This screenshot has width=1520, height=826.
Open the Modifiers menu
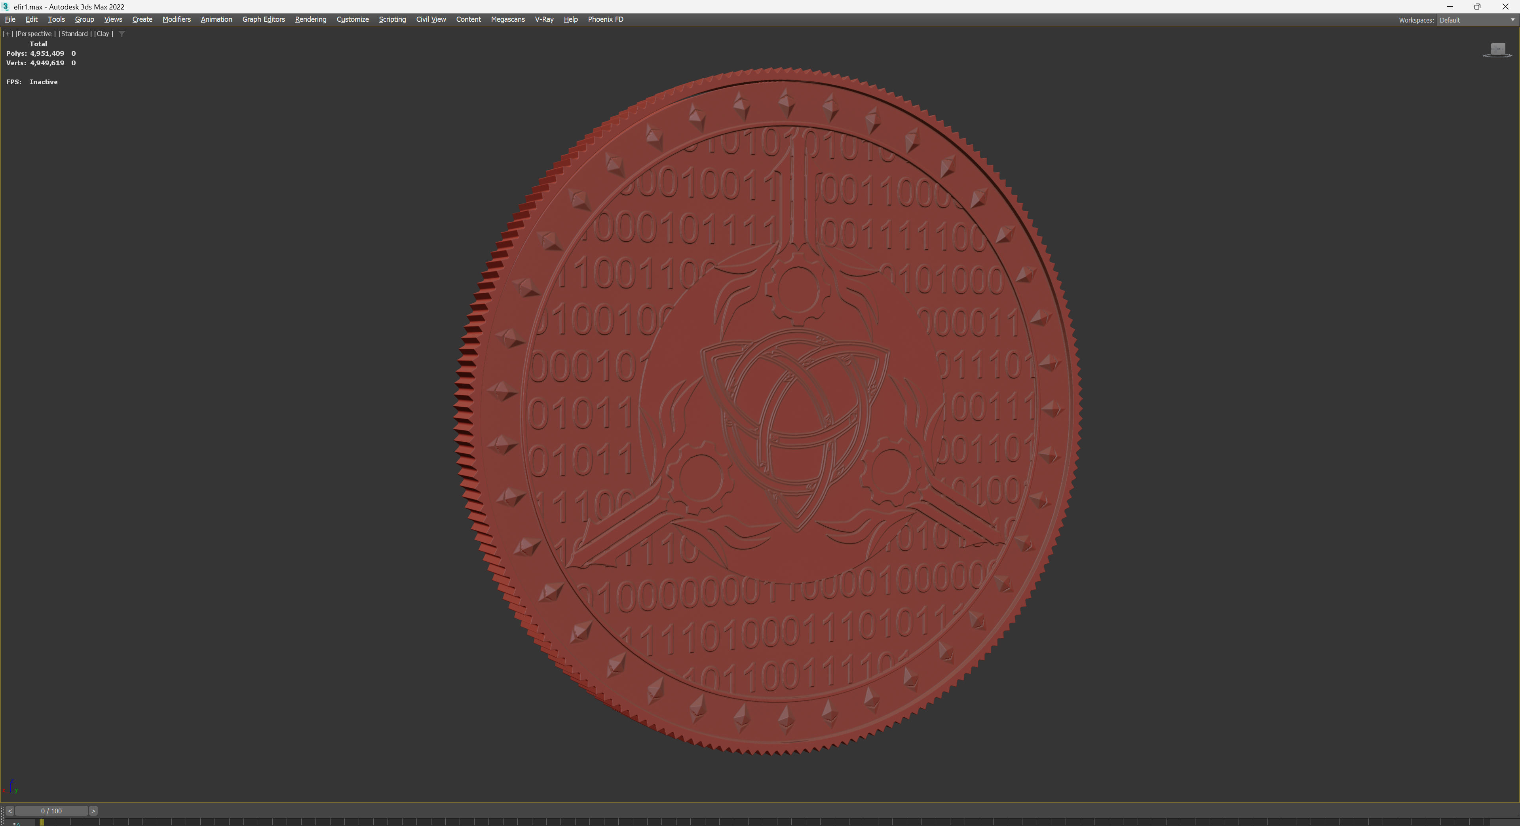[x=177, y=19]
